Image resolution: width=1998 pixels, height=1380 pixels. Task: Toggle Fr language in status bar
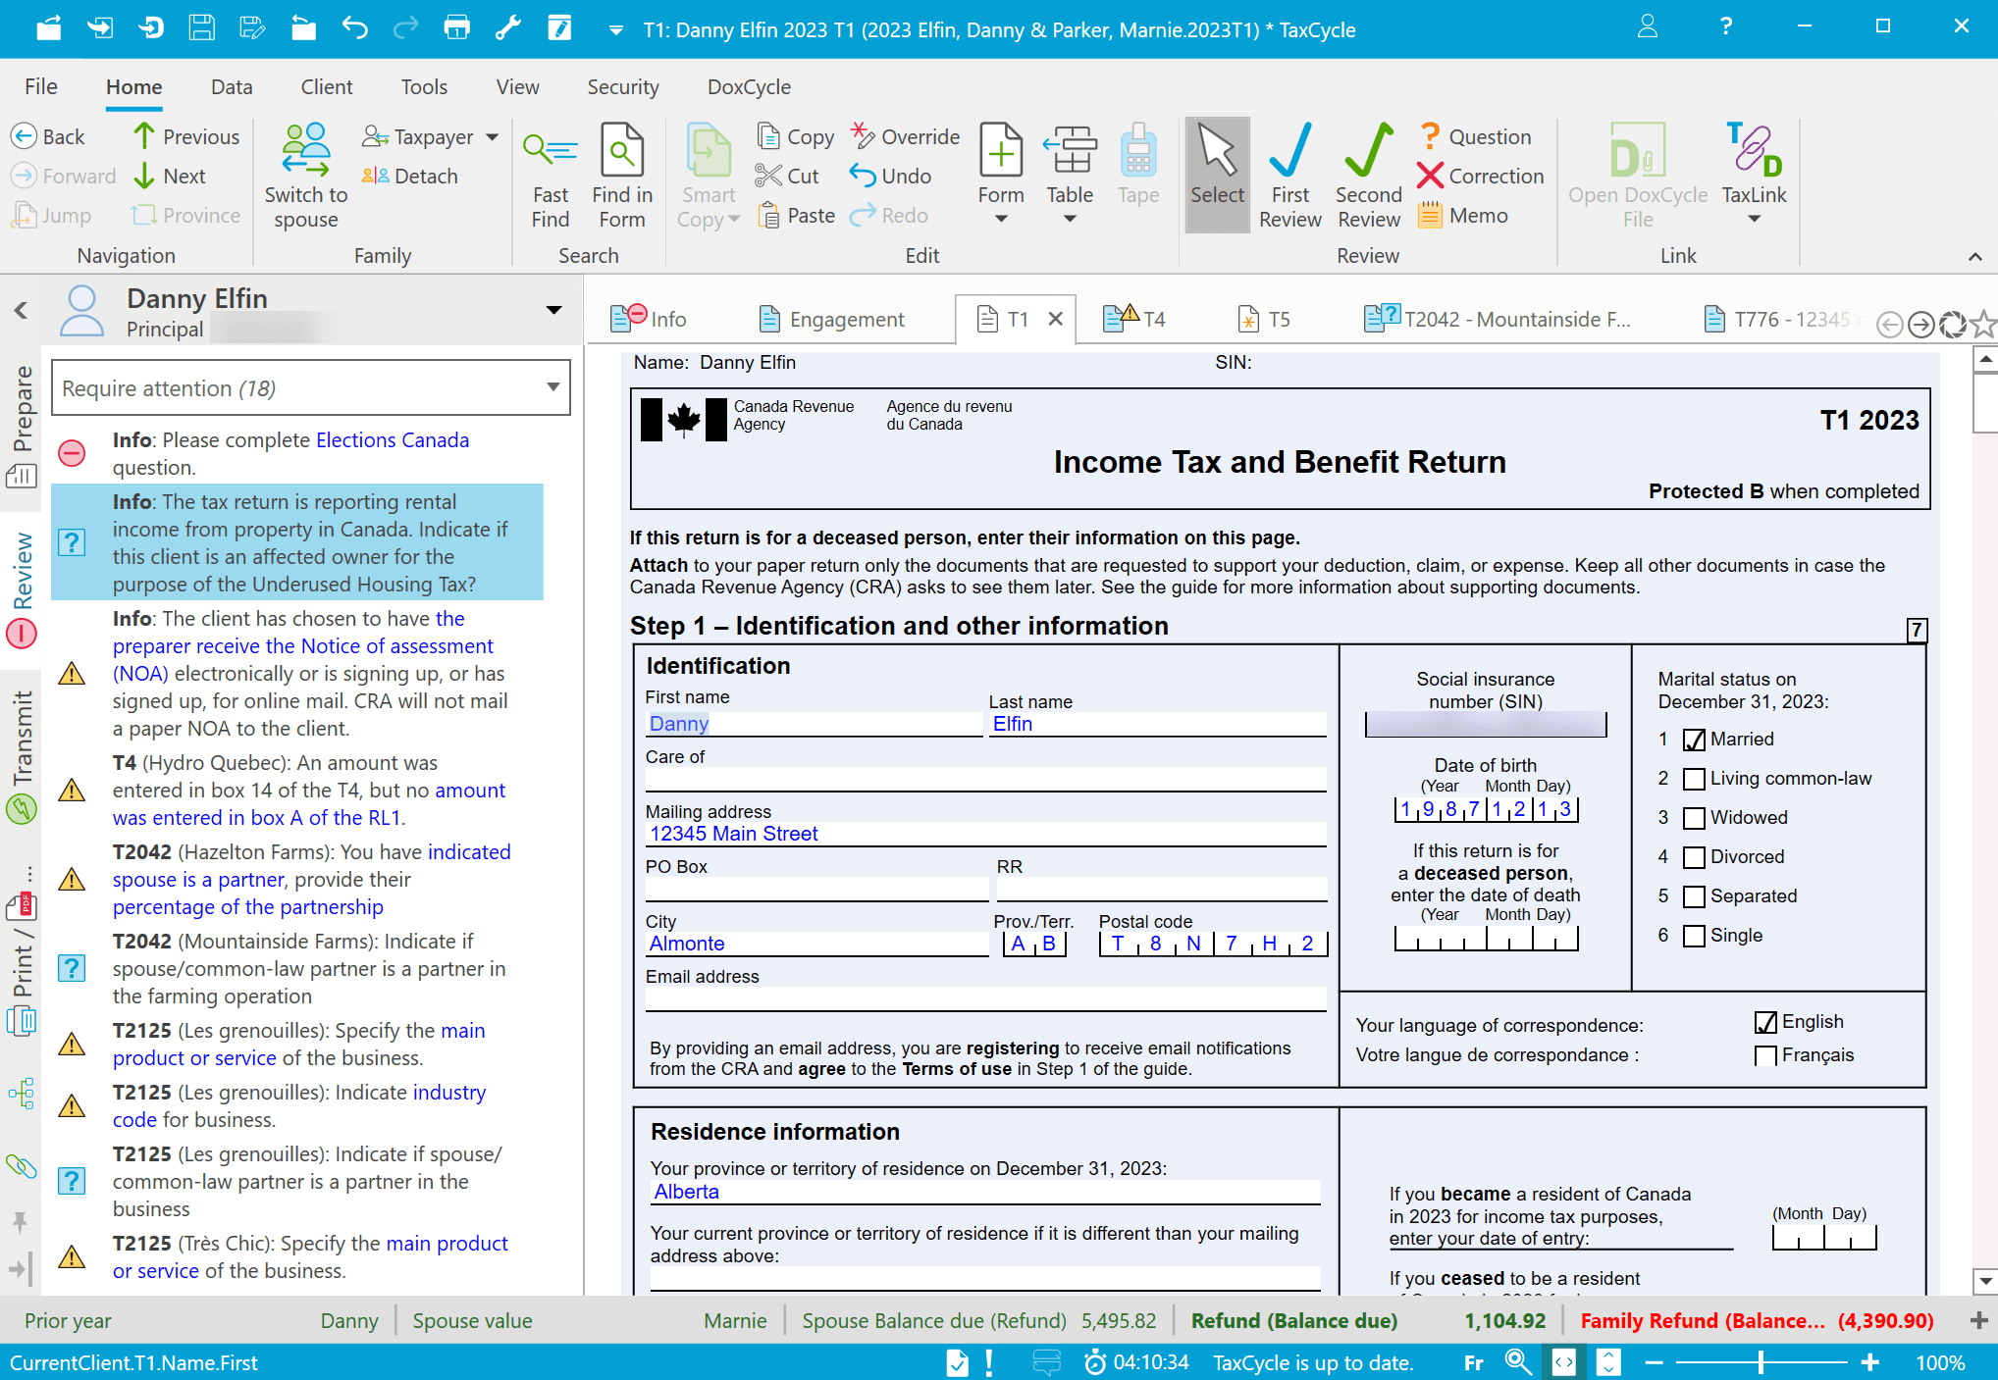tap(1473, 1362)
